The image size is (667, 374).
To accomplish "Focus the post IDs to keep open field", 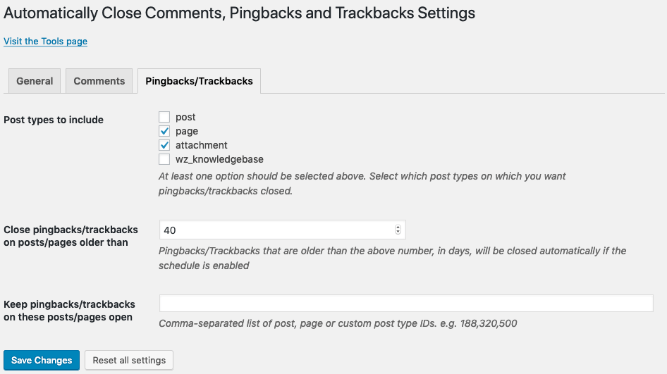I will pos(406,304).
